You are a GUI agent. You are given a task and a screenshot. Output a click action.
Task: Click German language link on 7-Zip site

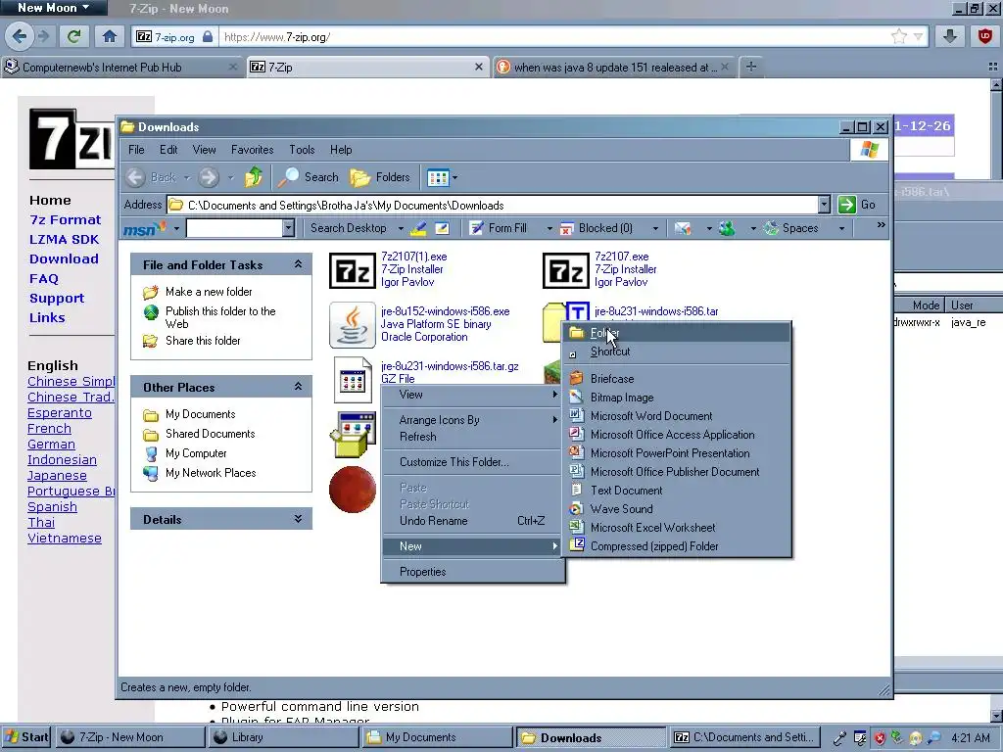tap(51, 444)
